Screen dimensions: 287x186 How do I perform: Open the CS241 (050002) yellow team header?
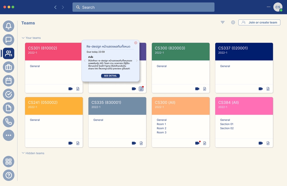tap(54, 106)
